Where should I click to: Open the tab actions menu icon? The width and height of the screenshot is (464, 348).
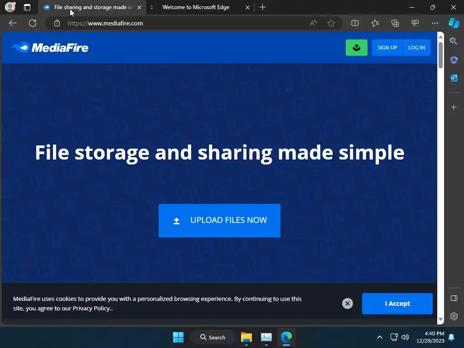[x=27, y=7]
